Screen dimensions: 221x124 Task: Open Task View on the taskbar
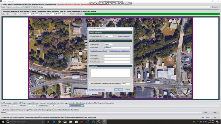coord(48,122)
